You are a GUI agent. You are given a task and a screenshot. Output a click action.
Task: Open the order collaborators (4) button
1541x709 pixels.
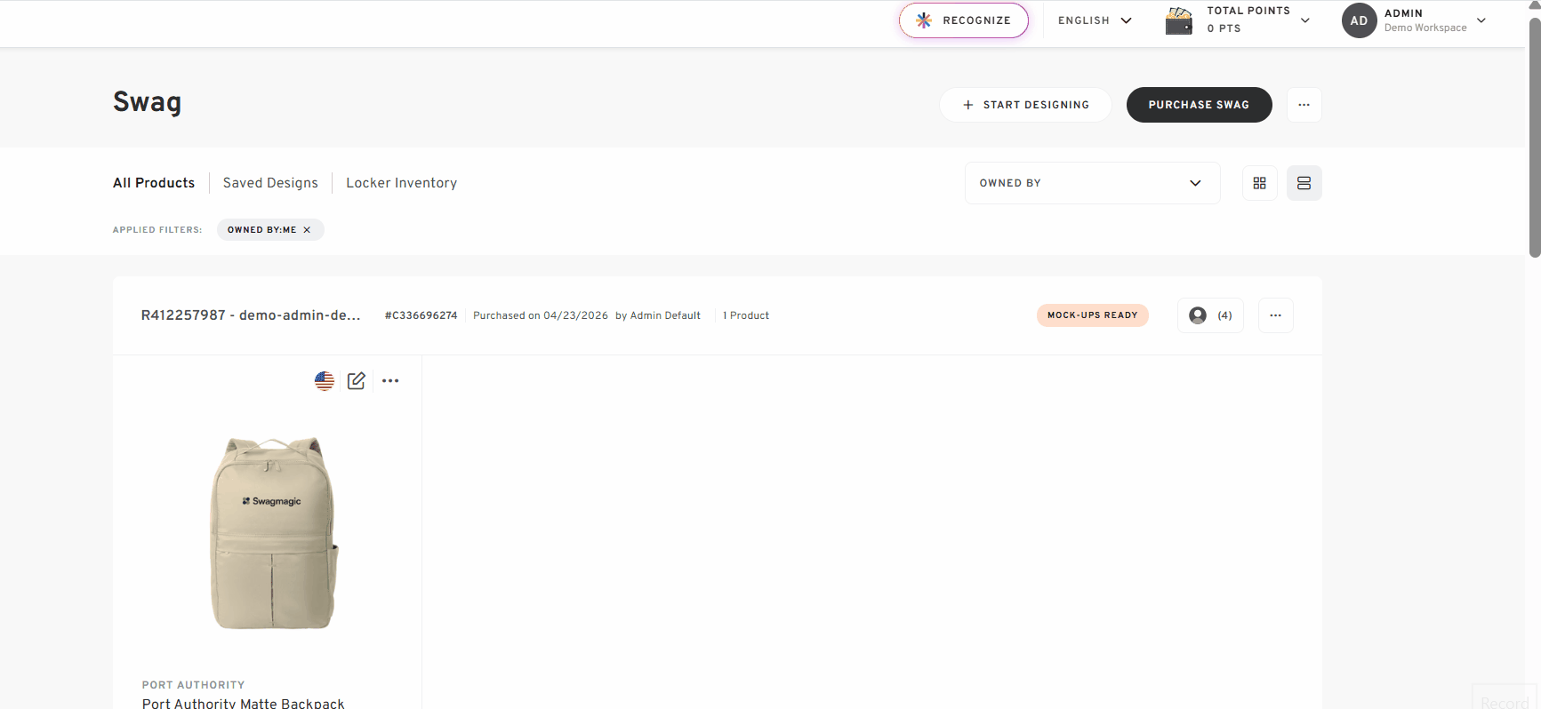pyautogui.click(x=1210, y=315)
